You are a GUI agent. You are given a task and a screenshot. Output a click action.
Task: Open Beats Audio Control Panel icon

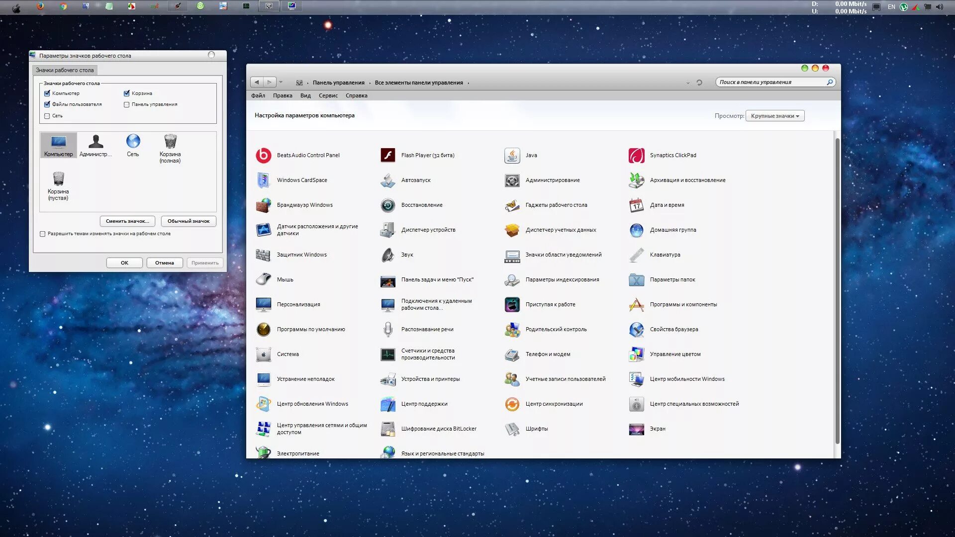coord(263,155)
